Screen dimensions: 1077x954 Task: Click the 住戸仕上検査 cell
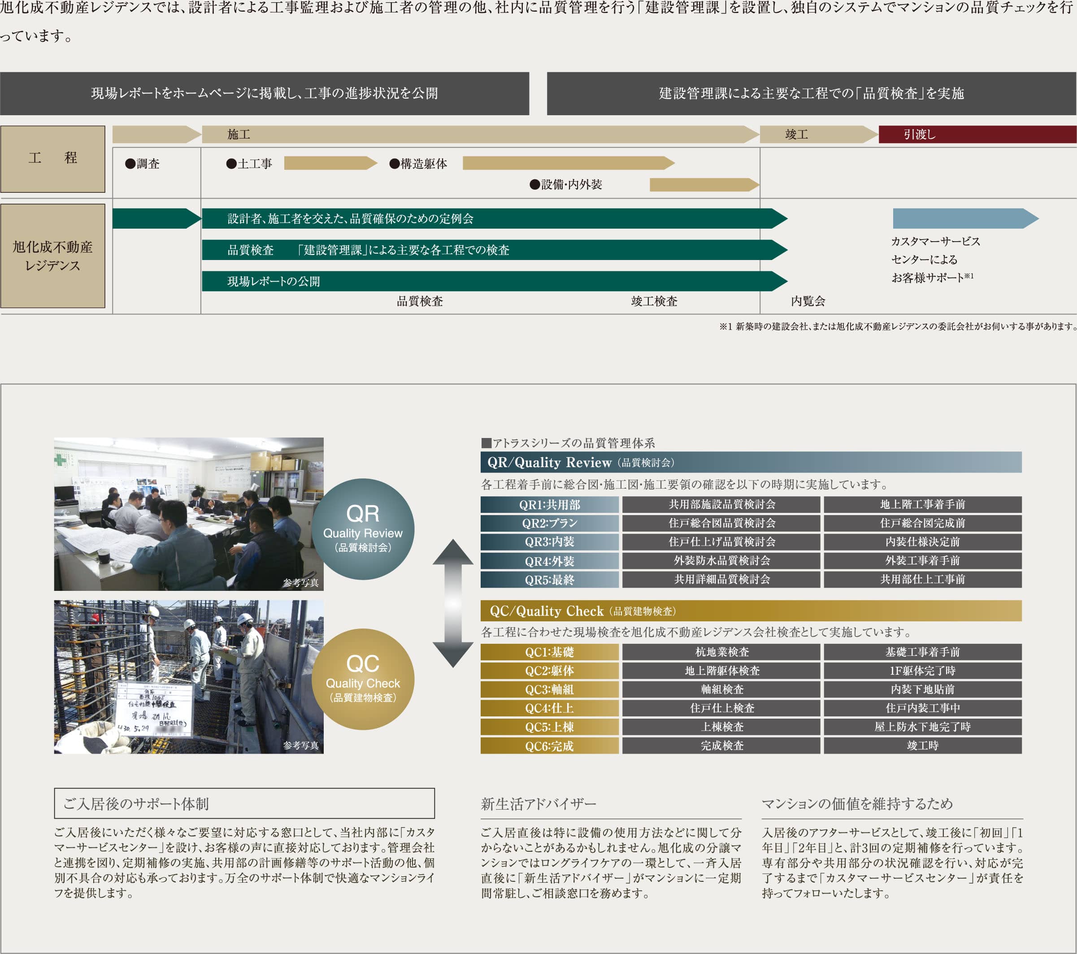point(721,708)
